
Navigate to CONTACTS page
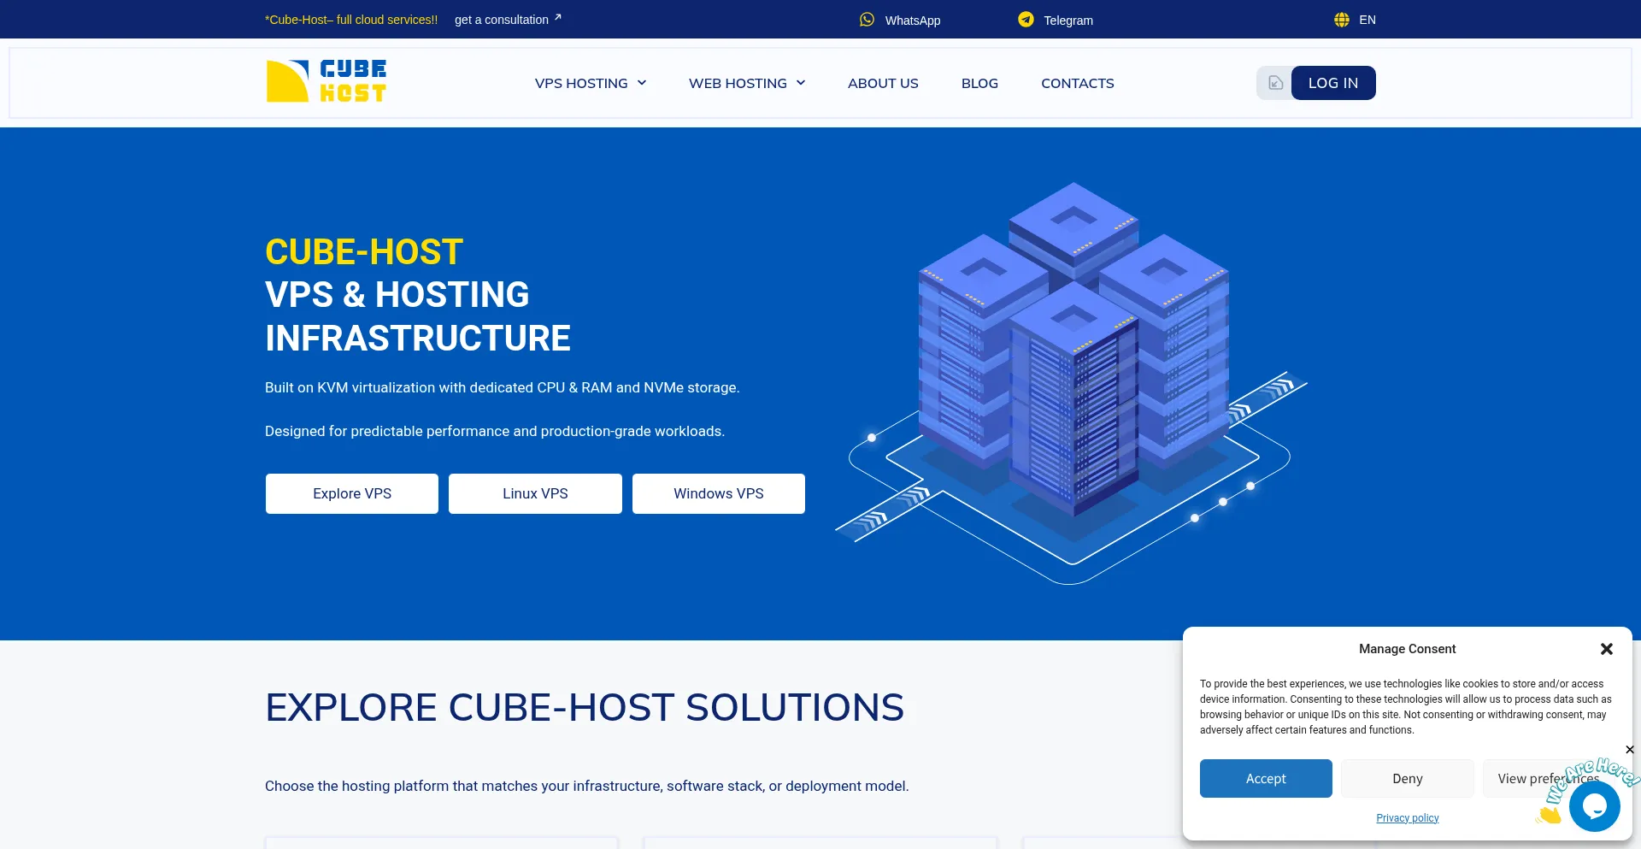(1077, 83)
